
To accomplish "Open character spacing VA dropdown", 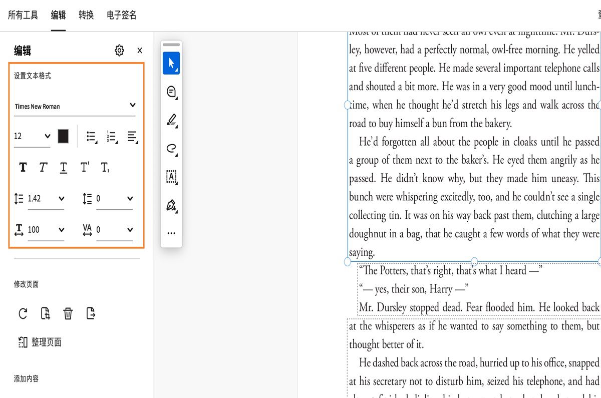I will coord(115,230).
